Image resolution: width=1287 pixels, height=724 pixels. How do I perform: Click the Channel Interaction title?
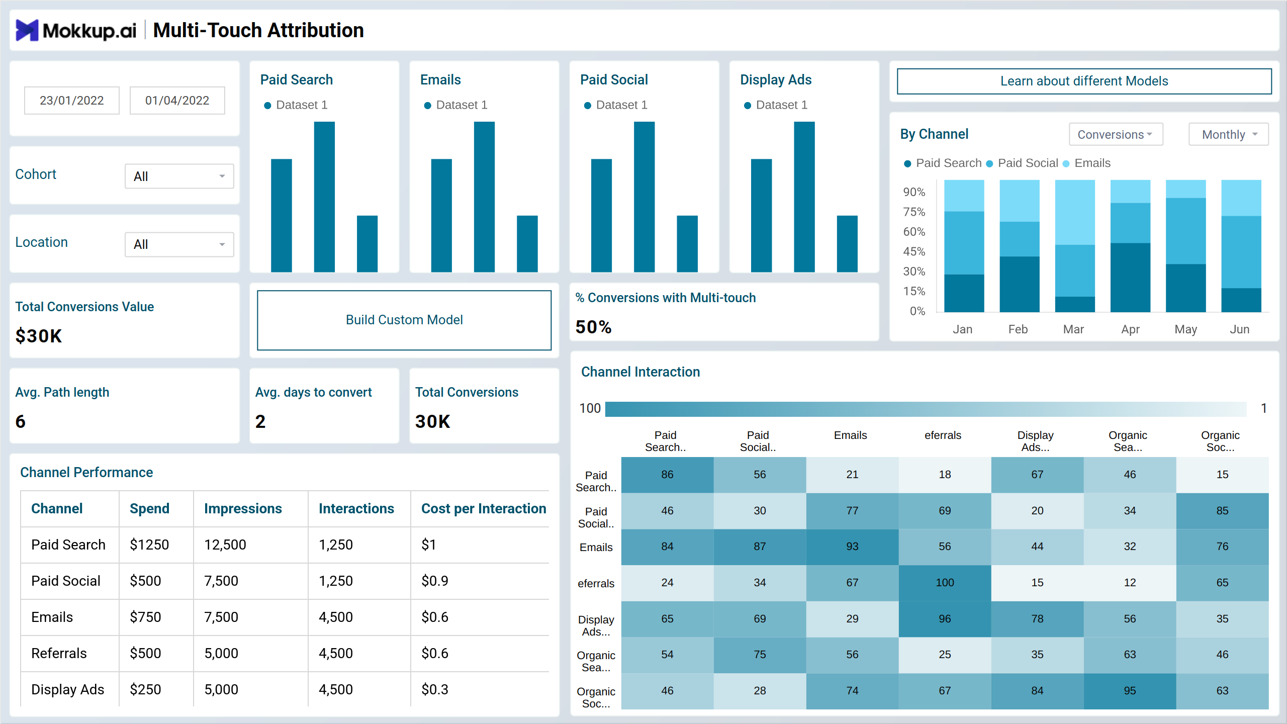[x=640, y=372]
